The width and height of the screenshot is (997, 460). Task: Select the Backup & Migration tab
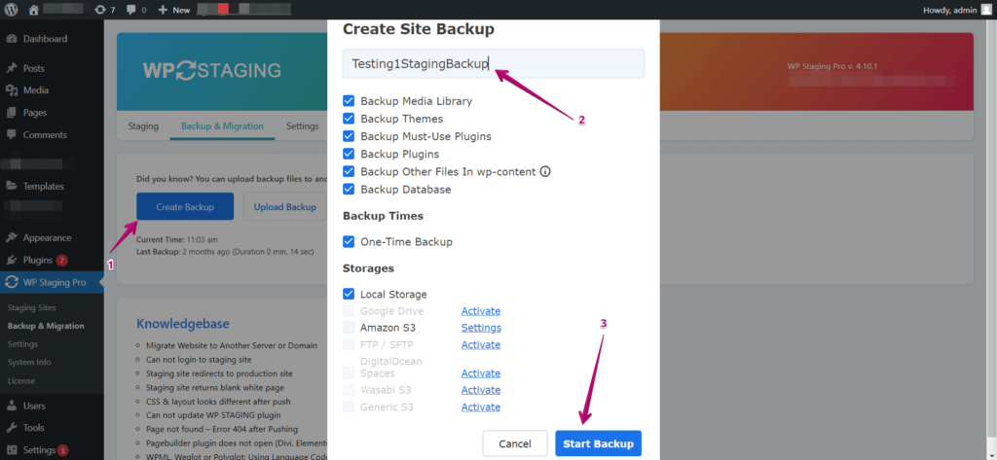click(x=222, y=125)
